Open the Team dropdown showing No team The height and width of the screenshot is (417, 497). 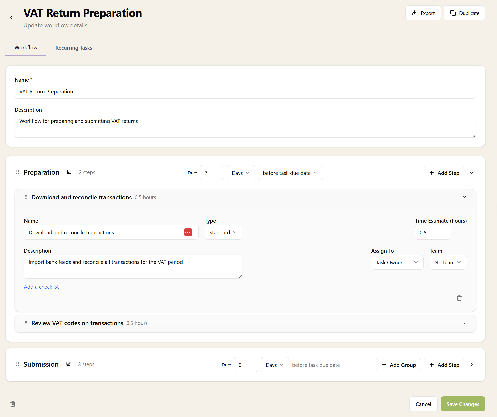[448, 262]
